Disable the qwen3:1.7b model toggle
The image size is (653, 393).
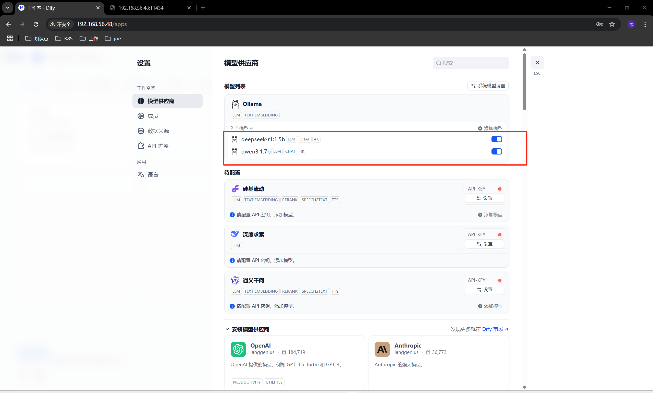[x=496, y=151]
